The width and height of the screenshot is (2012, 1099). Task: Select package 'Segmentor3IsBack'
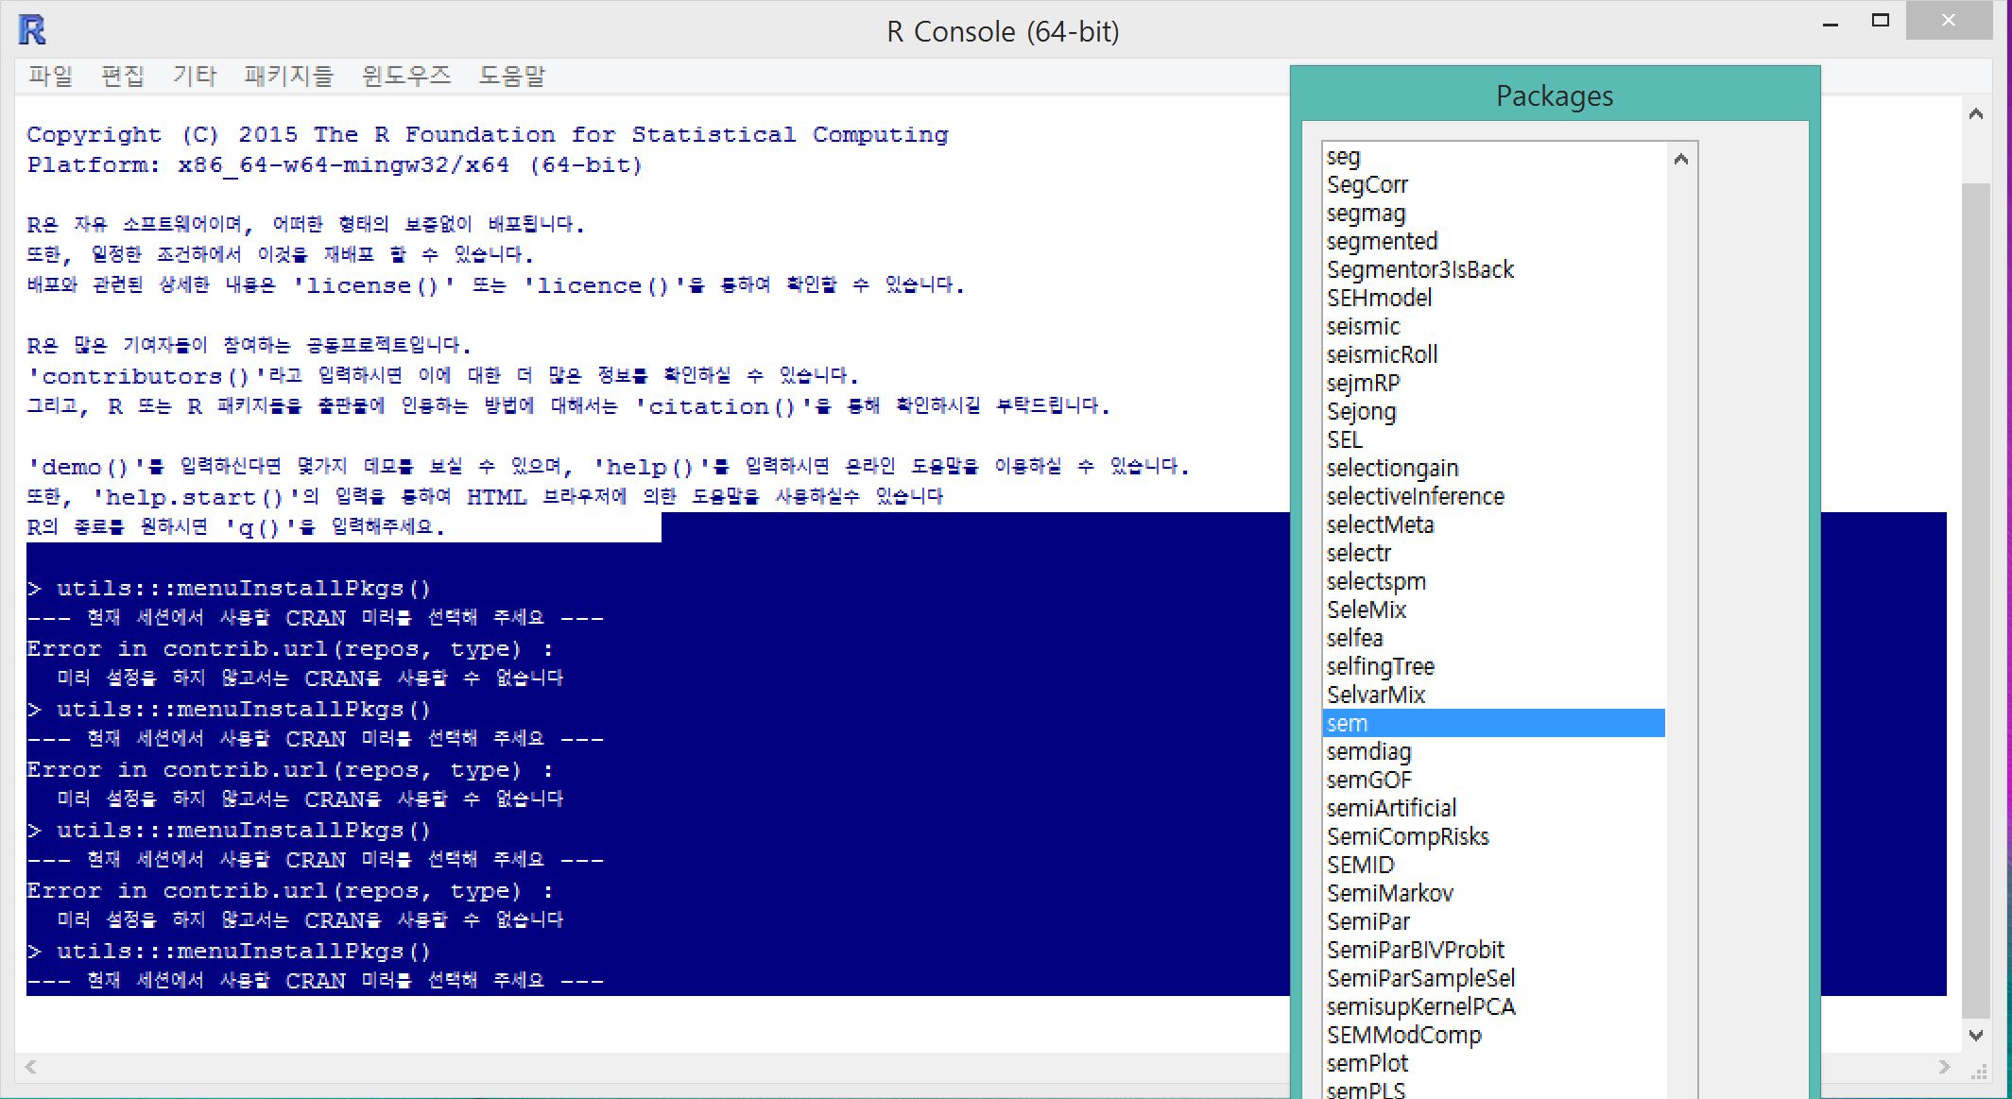(1493, 270)
